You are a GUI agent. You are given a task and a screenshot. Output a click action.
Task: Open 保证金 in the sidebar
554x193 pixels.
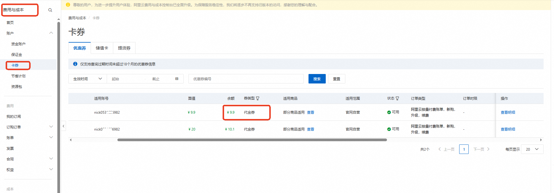[17, 54]
